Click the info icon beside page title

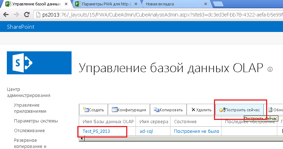click(270, 69)
